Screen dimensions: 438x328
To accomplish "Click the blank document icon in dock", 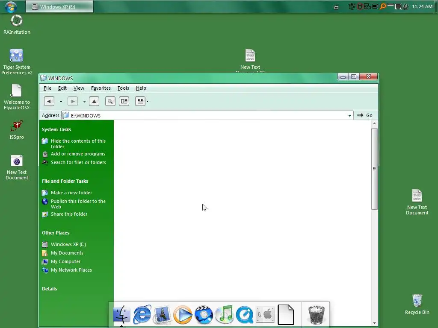I will [x=286, y=315].
